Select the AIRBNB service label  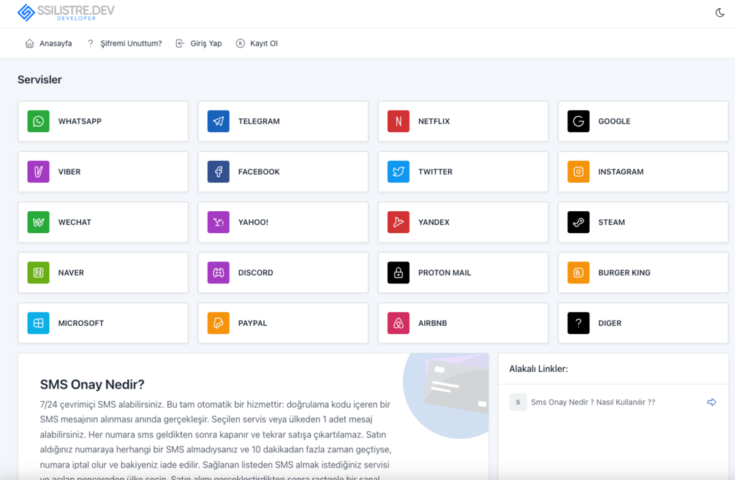point(432,323)
